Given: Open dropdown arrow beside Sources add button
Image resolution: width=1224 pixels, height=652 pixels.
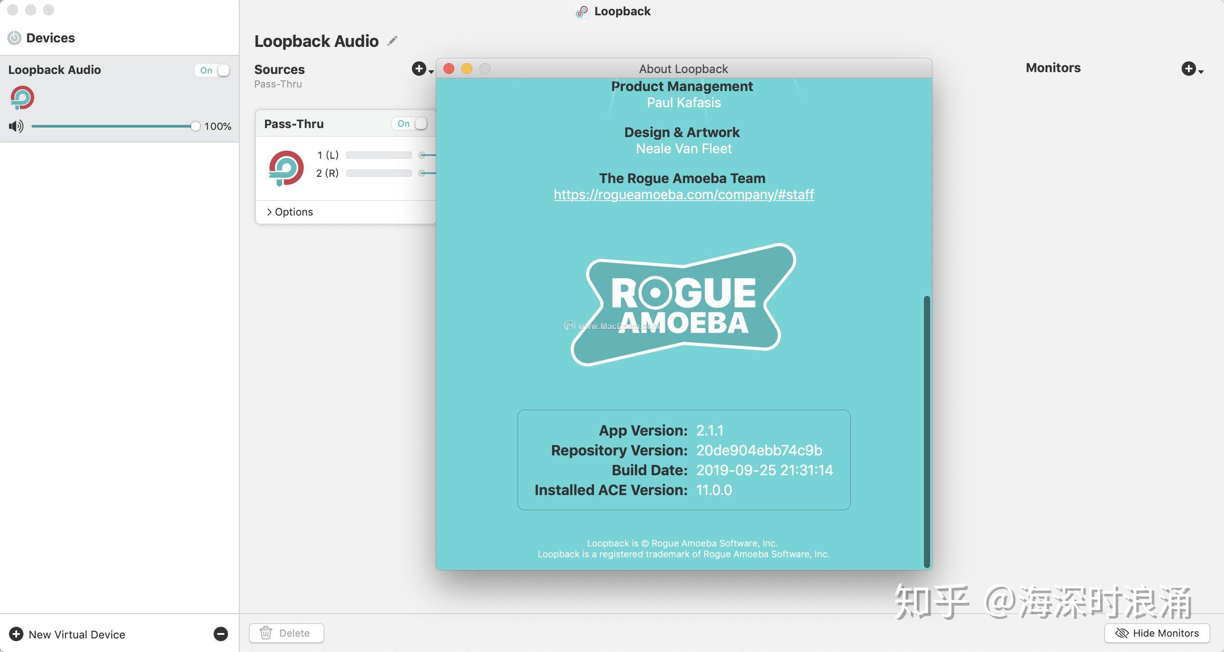Looking at the screenshot, I should 431,72.
